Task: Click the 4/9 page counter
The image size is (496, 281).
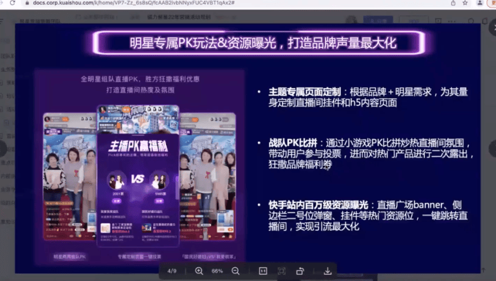Action: [x=172, y=271]
